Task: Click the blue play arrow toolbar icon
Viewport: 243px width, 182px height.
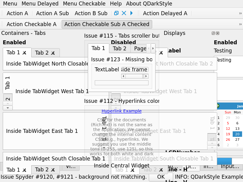Action: 132,13
